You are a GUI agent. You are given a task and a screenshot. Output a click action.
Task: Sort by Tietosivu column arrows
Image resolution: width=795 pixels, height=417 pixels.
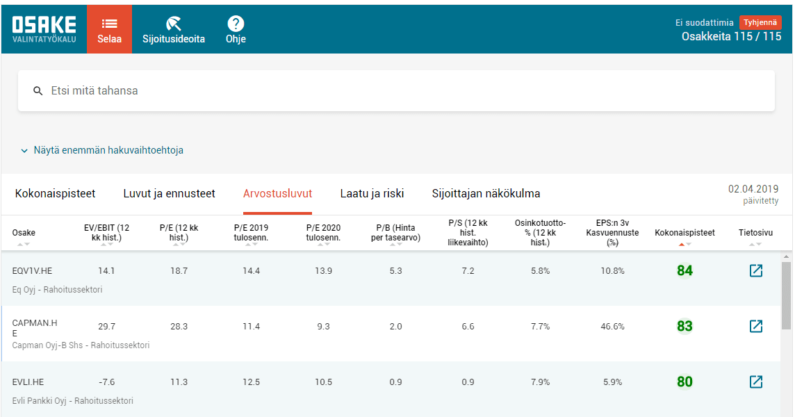pyautogui.click(x=755, y=245)
